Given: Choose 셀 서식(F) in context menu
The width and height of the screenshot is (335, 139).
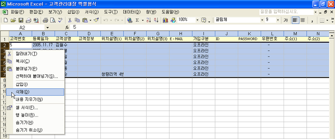Looking at the screenshot, I should pos(35,108).
